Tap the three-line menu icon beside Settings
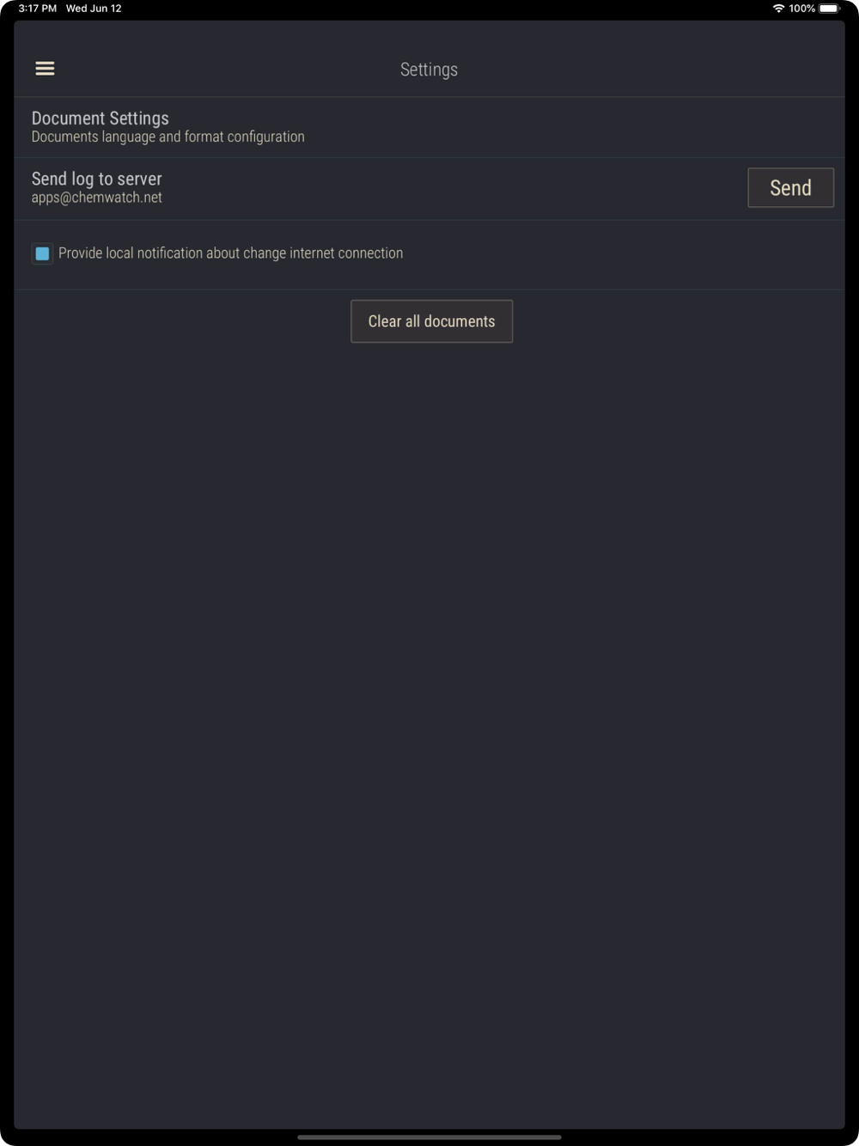This screenshot has width=859, height=1146. click(x=45, y=69)
